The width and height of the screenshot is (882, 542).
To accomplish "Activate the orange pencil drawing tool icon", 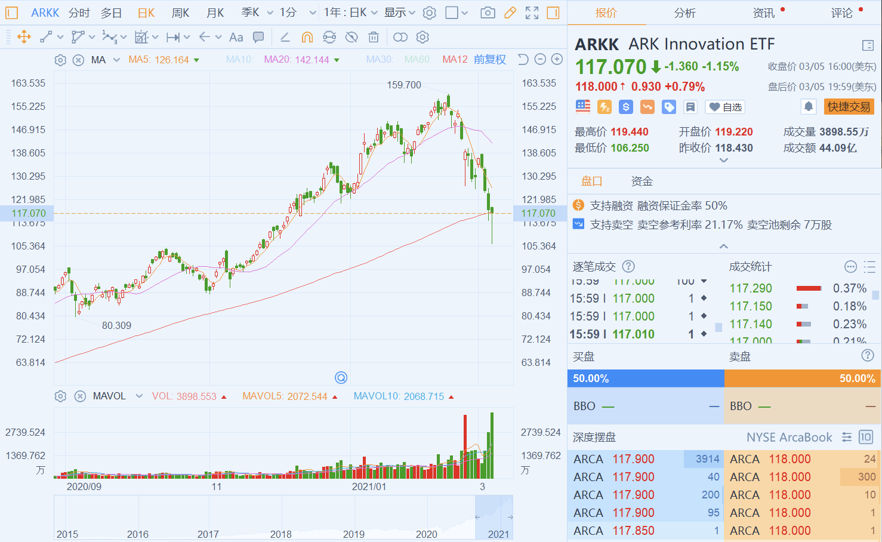I will tap(510, 13).
